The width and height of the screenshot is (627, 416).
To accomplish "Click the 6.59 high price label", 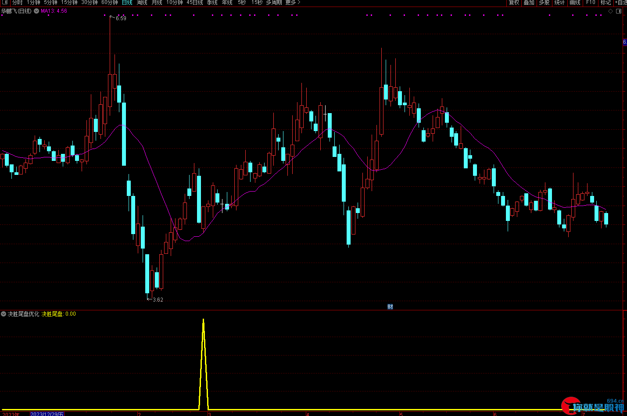I will tap(121, 18).
